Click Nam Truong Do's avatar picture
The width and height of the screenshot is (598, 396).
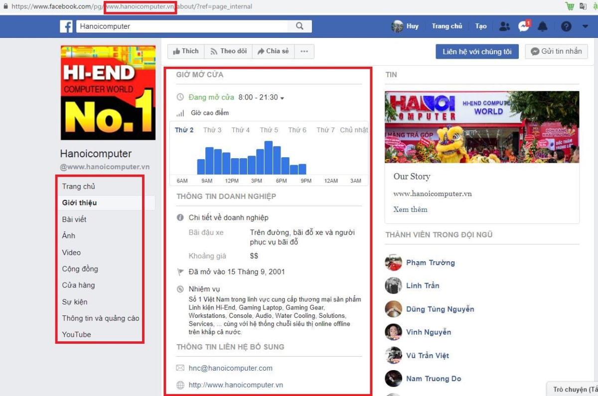(393, 379)
